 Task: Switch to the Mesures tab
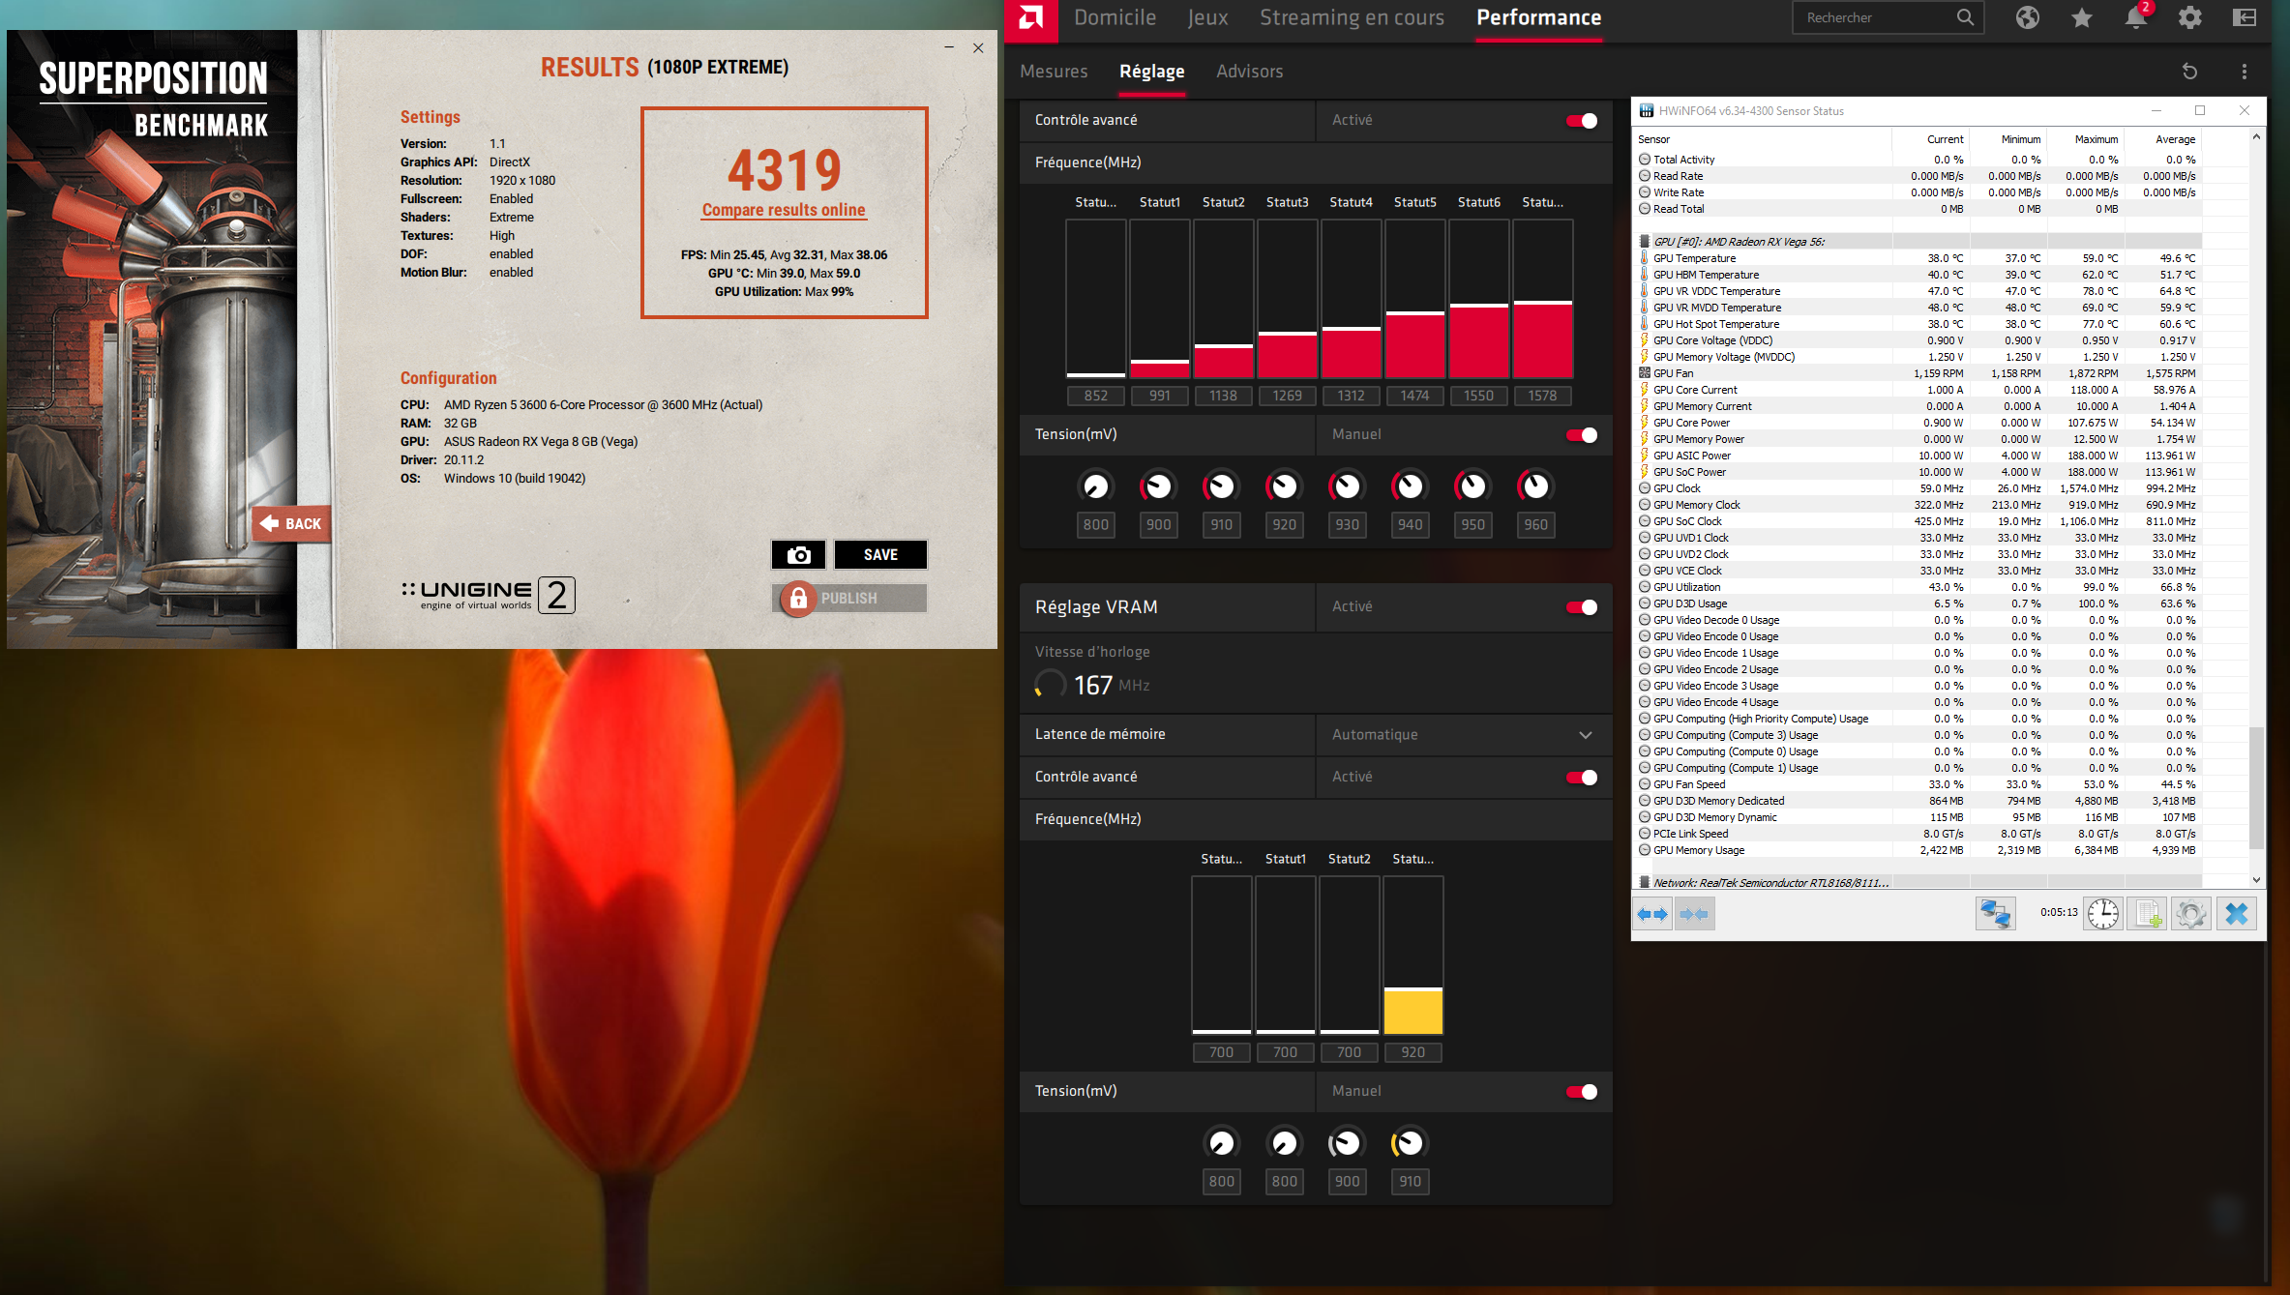[x=1054, y=72]
